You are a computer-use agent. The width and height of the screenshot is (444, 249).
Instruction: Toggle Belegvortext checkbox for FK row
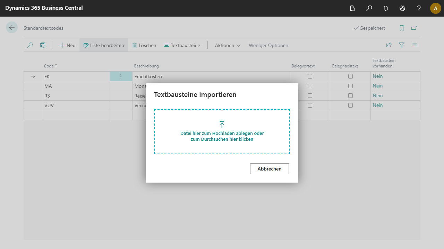point(310,76)
